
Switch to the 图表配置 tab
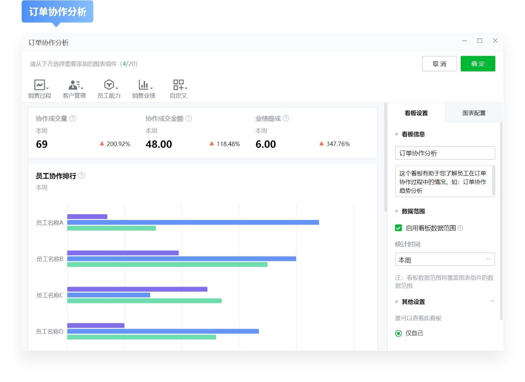coord(474,113)
